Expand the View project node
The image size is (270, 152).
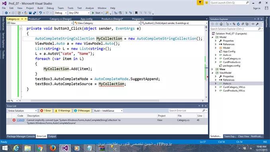[x=212, y=69]
